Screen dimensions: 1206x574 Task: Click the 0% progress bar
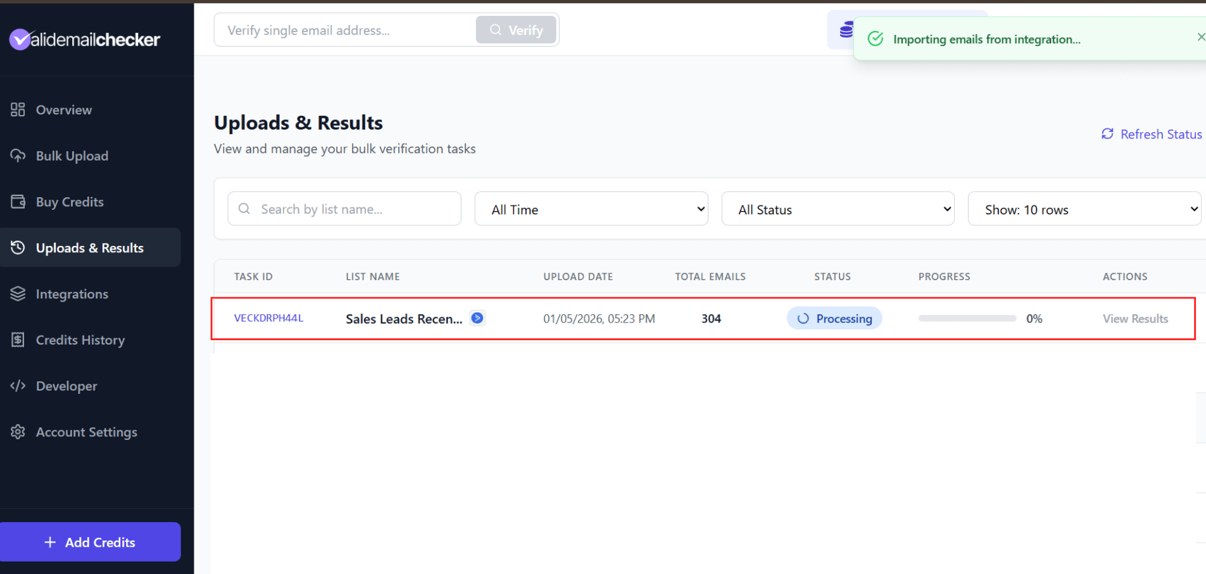[x=967, y=318]
